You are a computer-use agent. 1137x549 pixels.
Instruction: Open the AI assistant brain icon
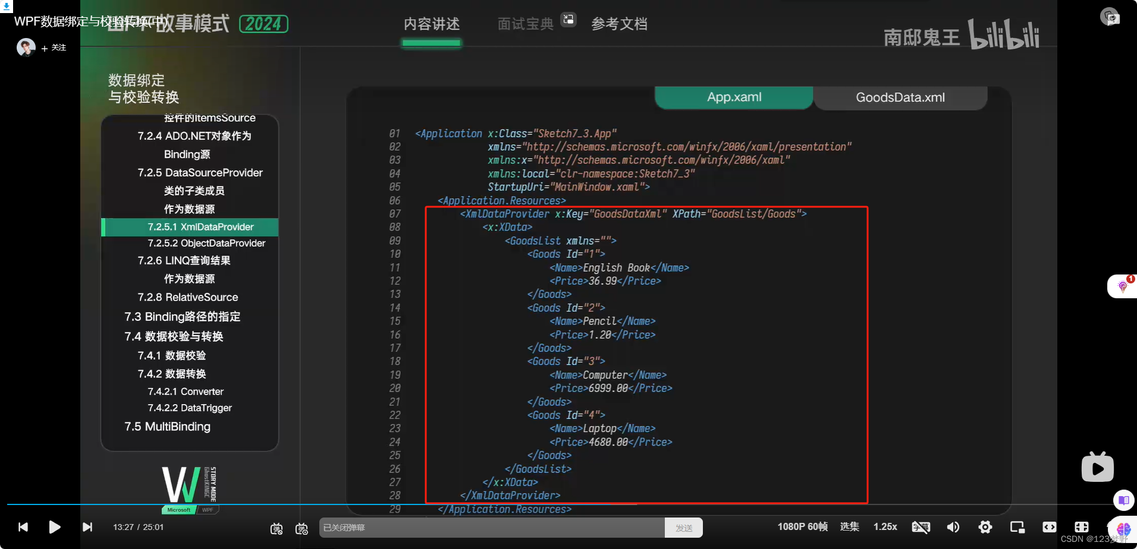(1123, 529)
